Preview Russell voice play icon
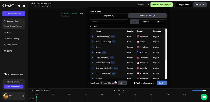 (92, 52)
